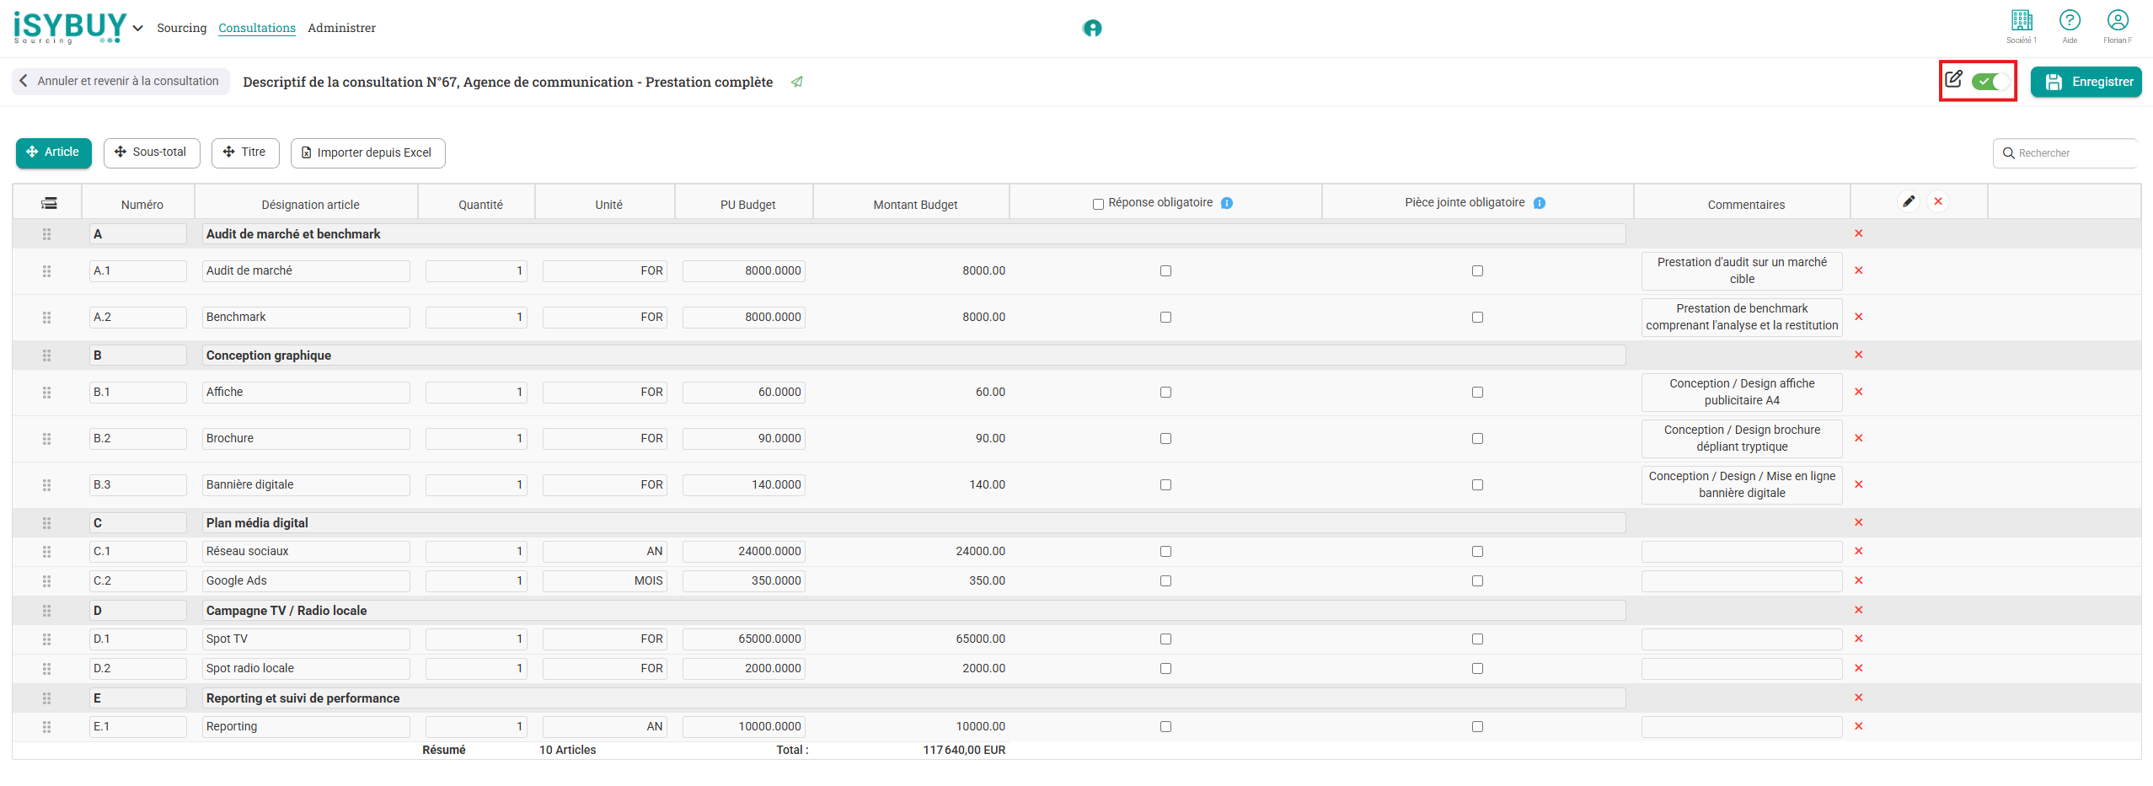Click the Montant Budget column header
Screen dimensions: 2153x786
coord(915,205)
